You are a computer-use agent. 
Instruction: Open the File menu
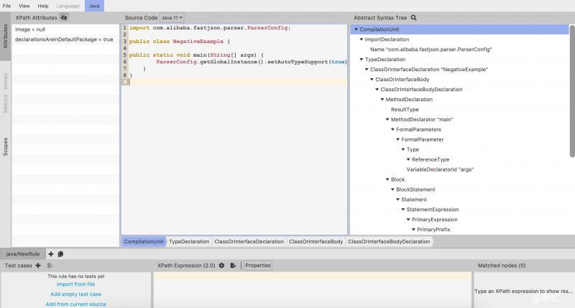(x=6, y=6)
